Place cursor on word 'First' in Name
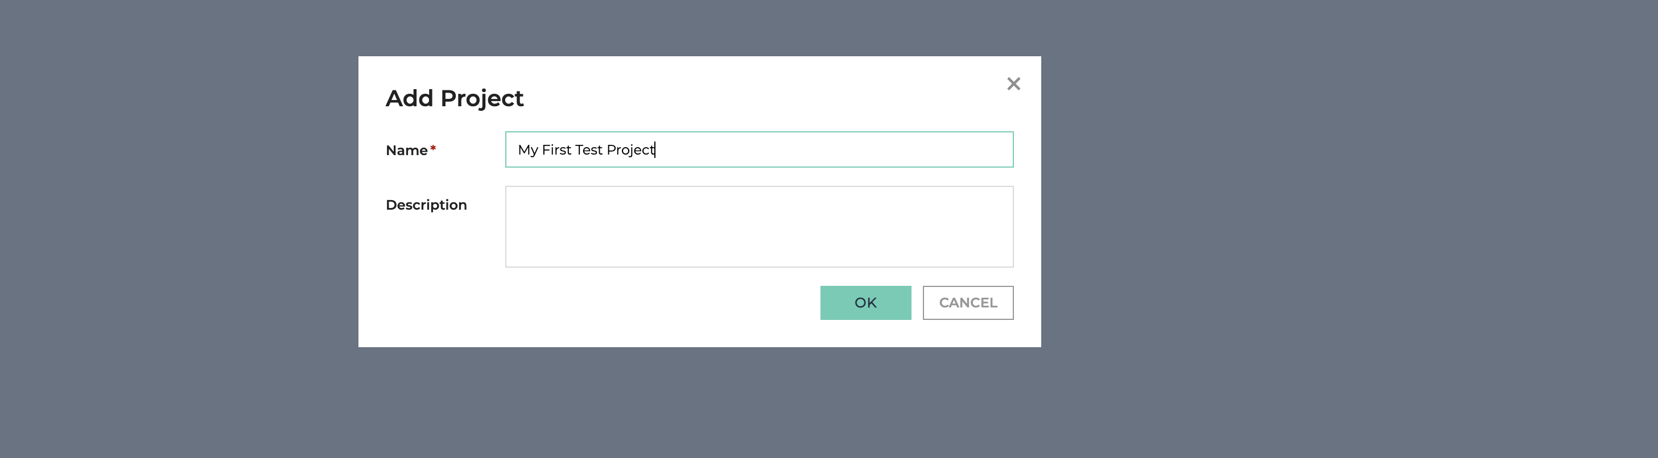The image size is (1658, 458). coord(556,149)
